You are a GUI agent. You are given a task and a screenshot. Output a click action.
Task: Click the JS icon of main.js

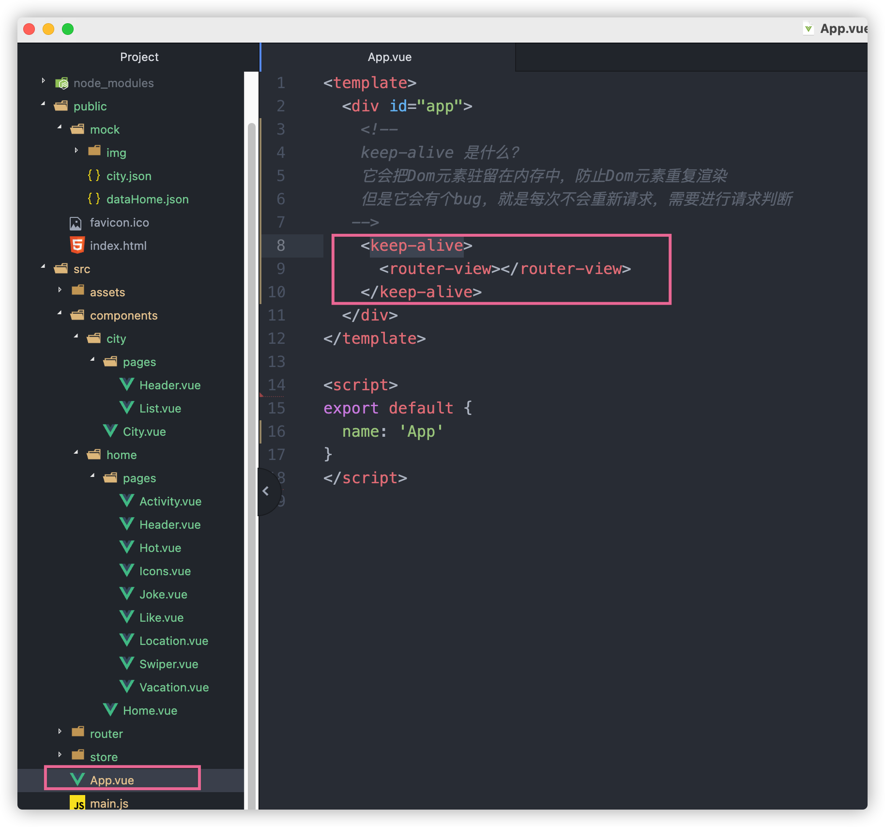(x=77, y=803)
